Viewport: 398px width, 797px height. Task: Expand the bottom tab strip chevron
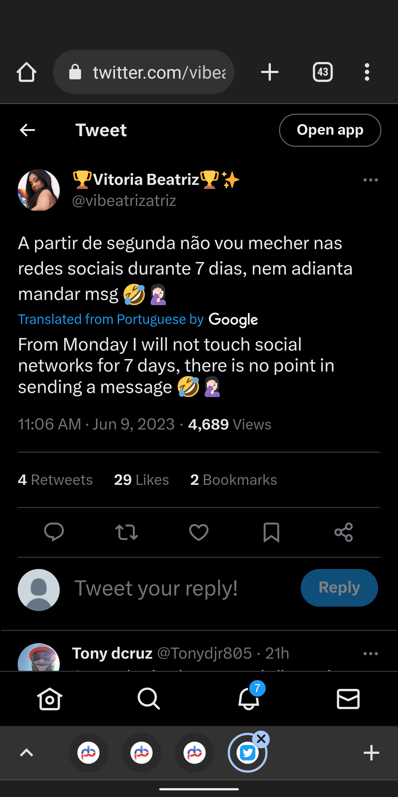click(27, 753)
